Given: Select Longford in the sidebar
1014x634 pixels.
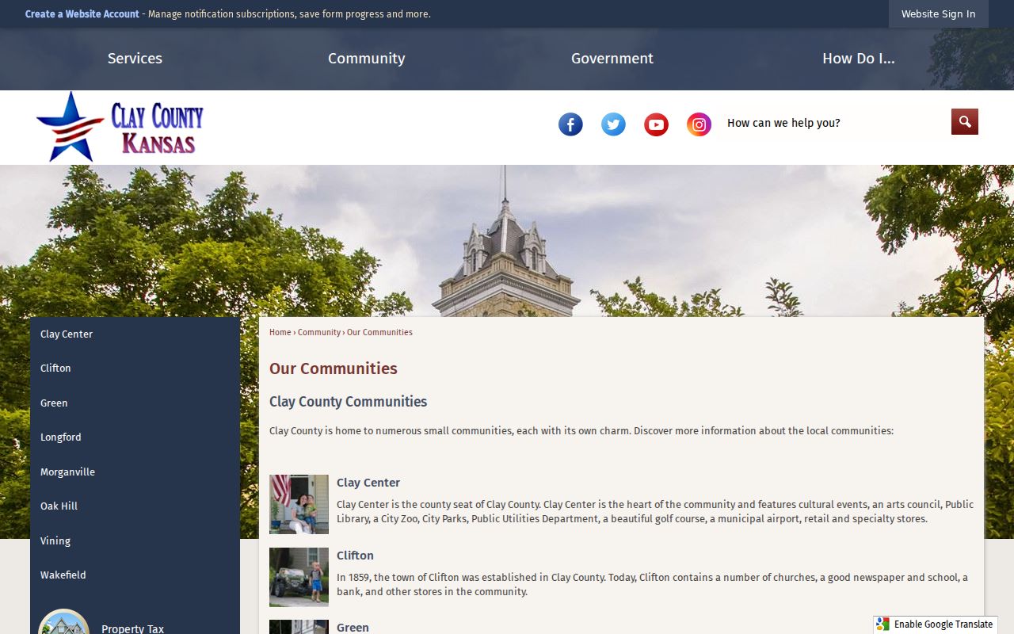Looking at the screenshot, I should coord(135,437).
